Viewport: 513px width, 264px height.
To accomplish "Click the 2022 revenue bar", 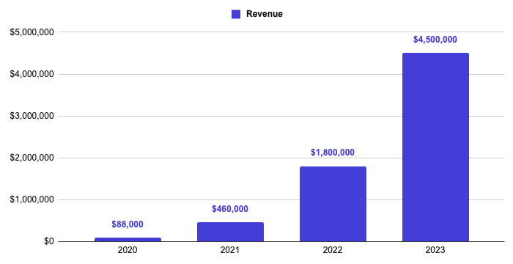I will pos(333,204).
